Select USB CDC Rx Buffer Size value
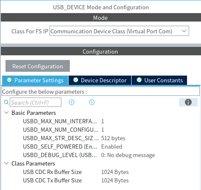The height and width of the screenshot is (190, 201). click(115, 172)
